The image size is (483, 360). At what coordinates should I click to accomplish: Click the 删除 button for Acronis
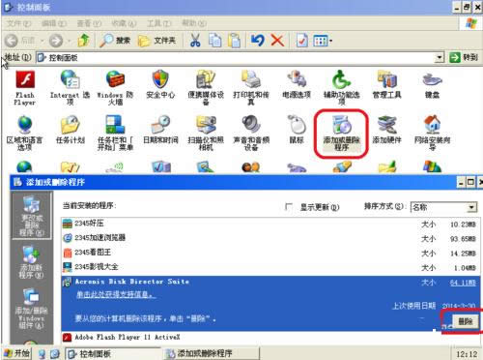(x=466, y=321)
